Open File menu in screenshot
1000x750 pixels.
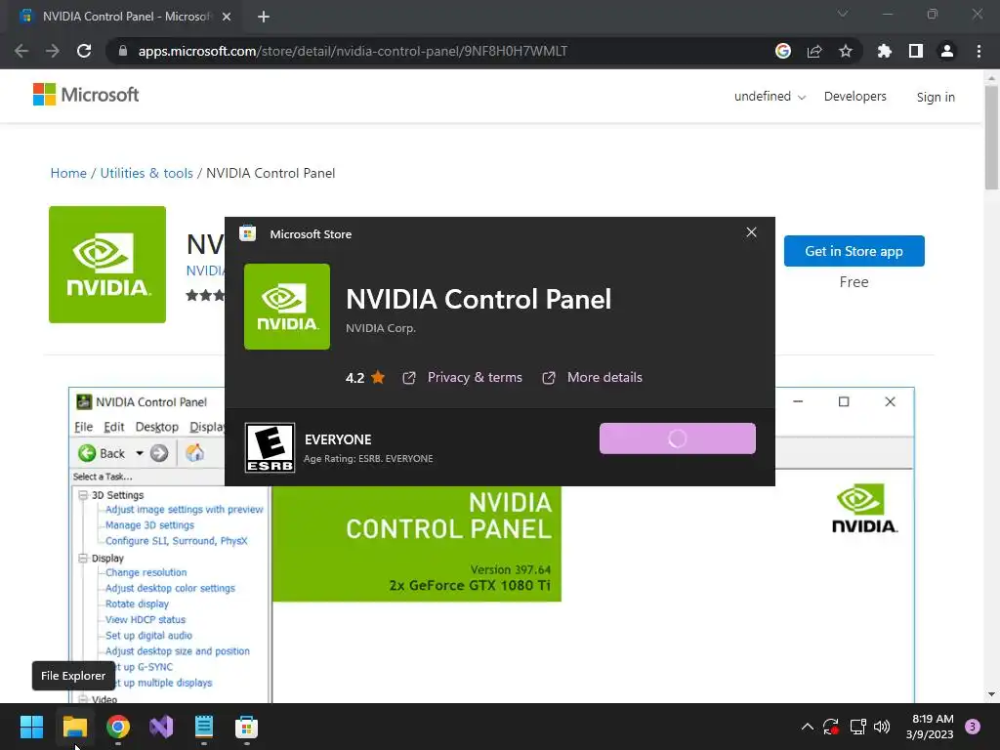(84, 427)
